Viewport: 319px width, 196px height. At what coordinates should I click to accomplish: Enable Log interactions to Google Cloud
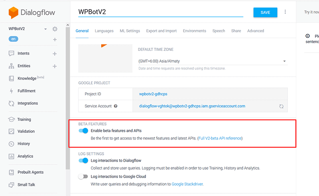click(83, 177)
